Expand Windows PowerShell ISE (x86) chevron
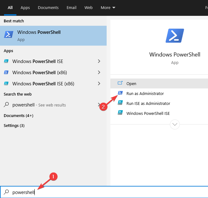Image resolution: width=208 pixels, height=198 pixels. point(99,83)
